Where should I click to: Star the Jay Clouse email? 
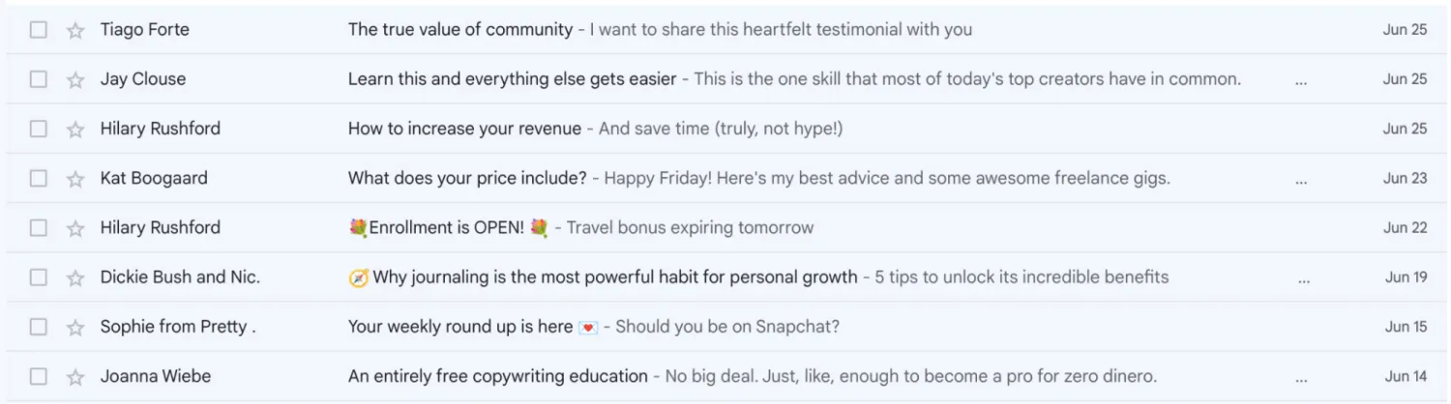click(75, 79)
